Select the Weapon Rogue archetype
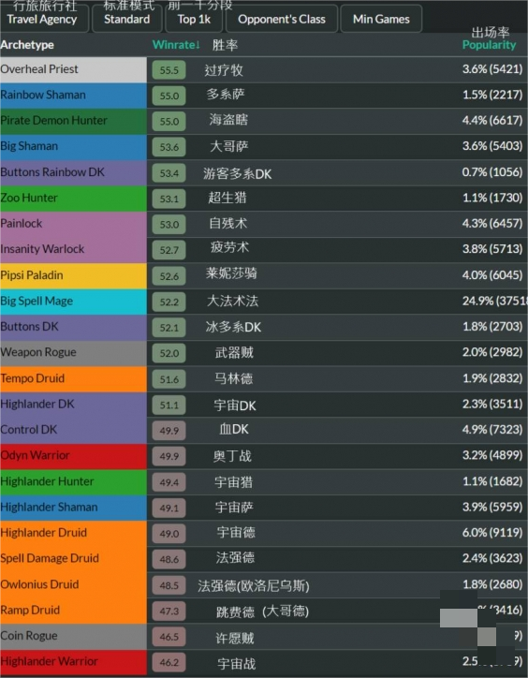 click(74, 352)
